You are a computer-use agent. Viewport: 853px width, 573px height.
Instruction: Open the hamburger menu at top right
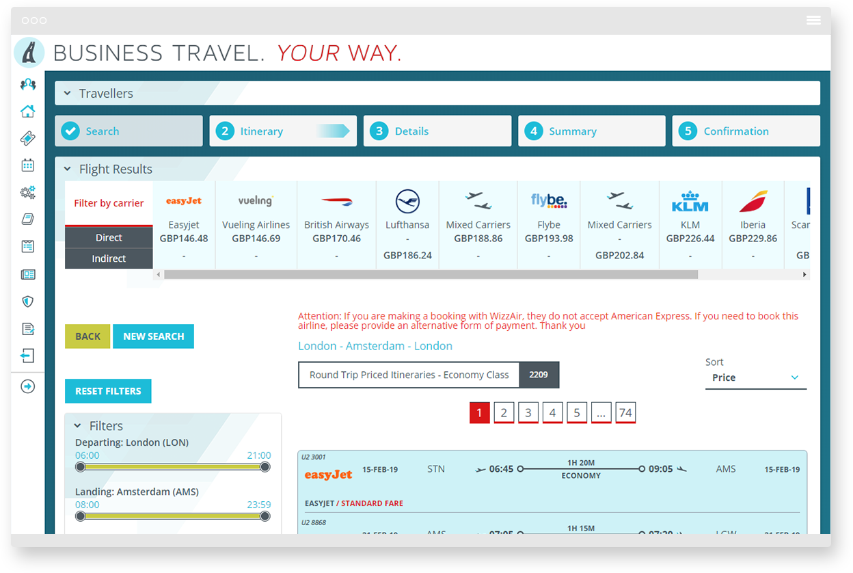pos(813,21)
